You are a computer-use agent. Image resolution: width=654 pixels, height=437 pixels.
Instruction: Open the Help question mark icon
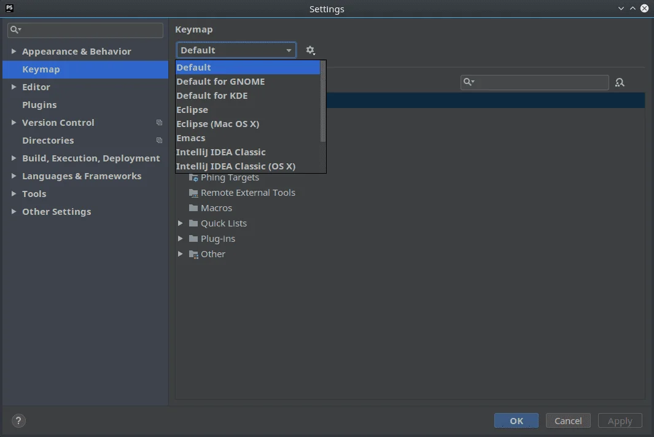tap(18, 420)
